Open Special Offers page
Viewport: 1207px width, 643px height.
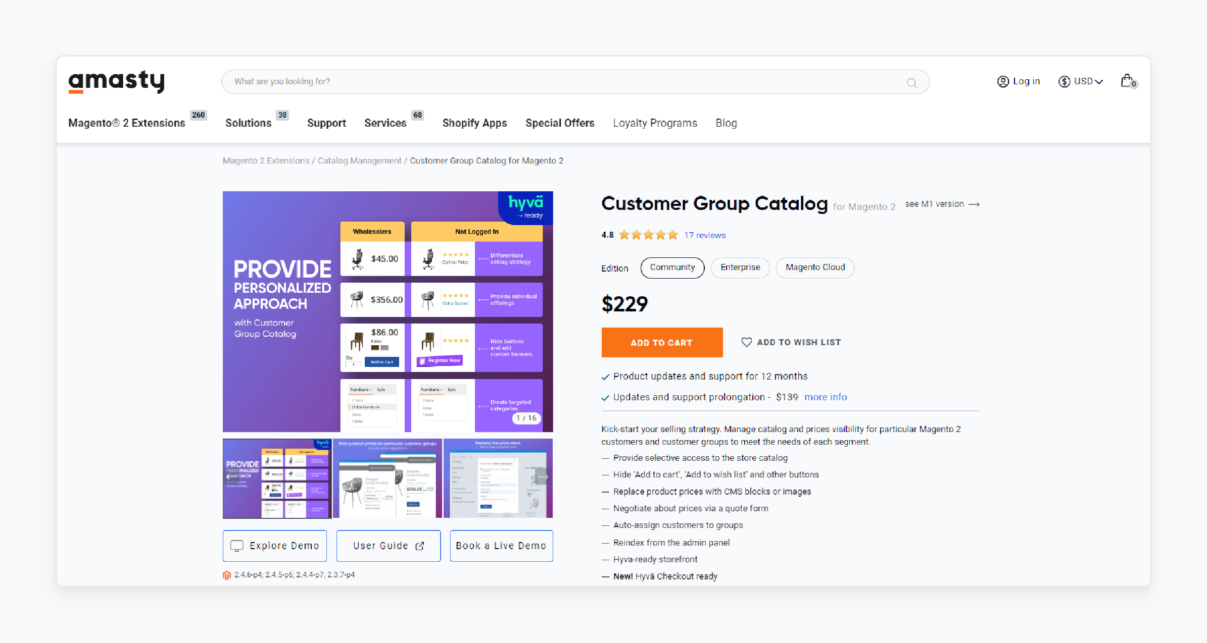(560, 123)
